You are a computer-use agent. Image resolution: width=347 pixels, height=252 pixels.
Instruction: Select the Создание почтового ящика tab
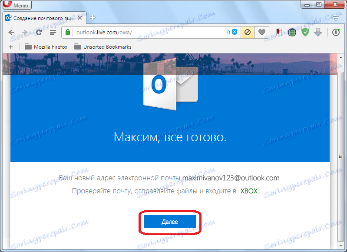[x=43, y=18]
